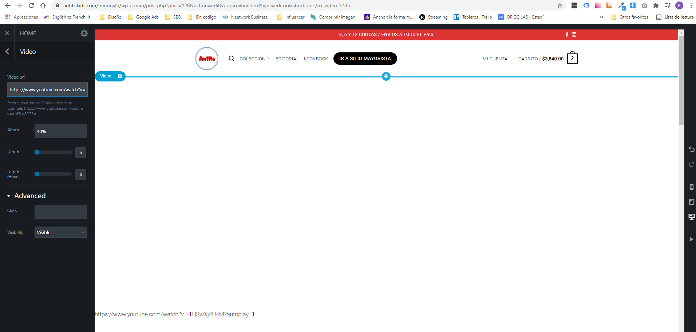Open the blue download extension icon
Viewport: 696px width, 332px height.
click(633, 5)
